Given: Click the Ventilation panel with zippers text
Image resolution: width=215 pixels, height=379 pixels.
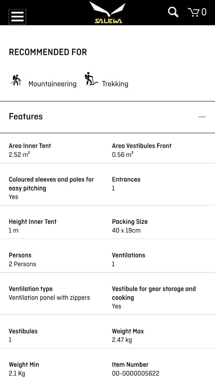Looking at the screenshot, I should coord(49,298).
